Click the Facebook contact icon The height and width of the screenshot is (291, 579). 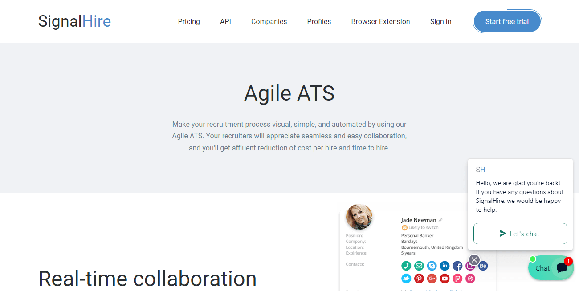(457, 266)
